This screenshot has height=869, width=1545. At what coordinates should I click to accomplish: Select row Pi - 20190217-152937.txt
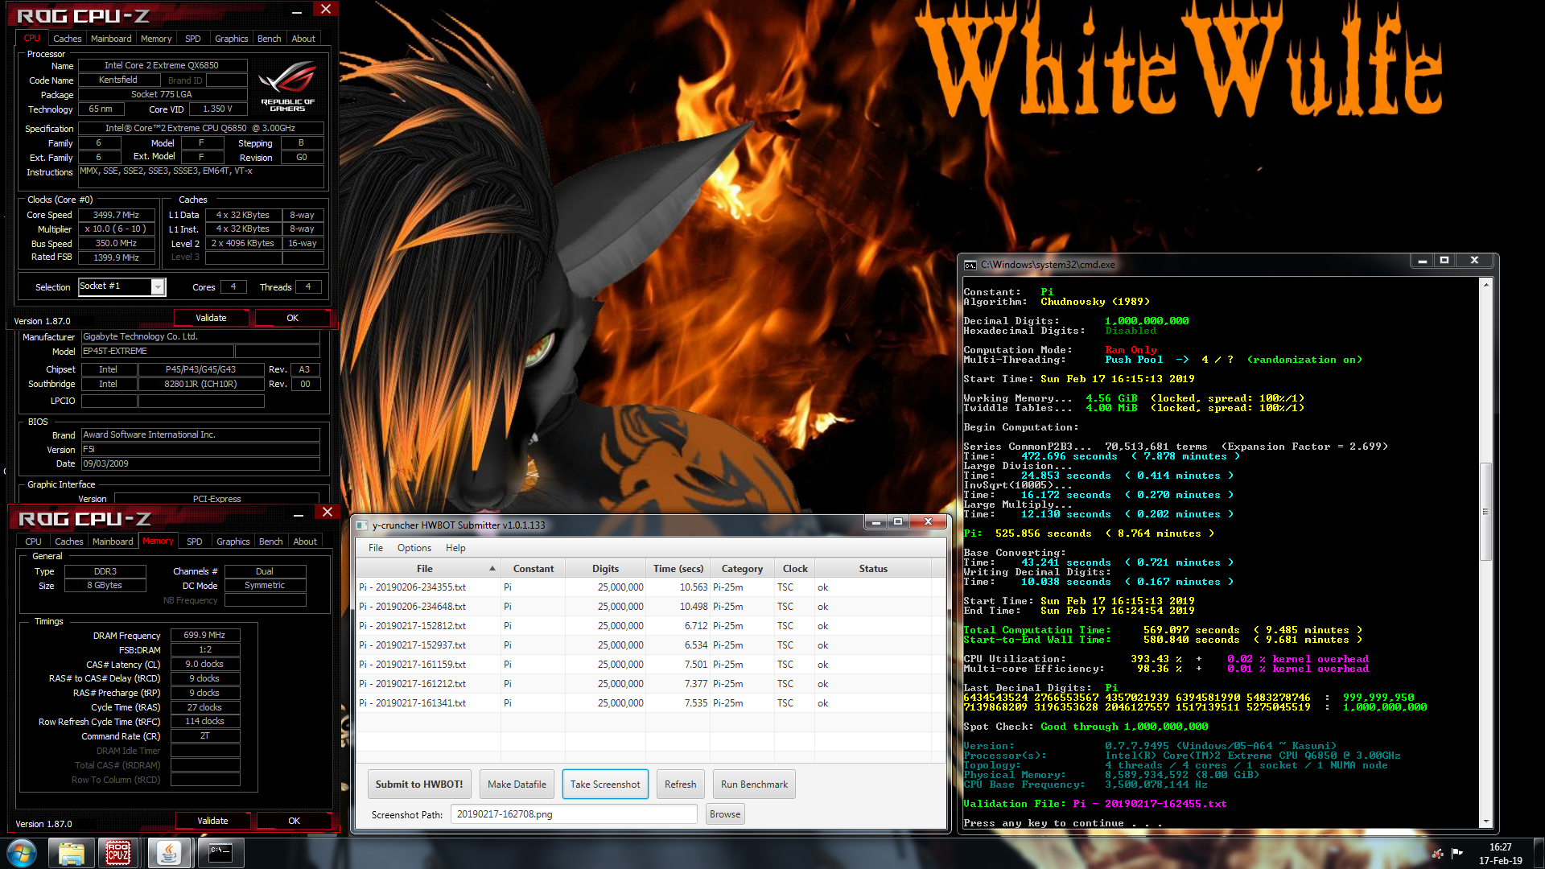tap(650, 645)
